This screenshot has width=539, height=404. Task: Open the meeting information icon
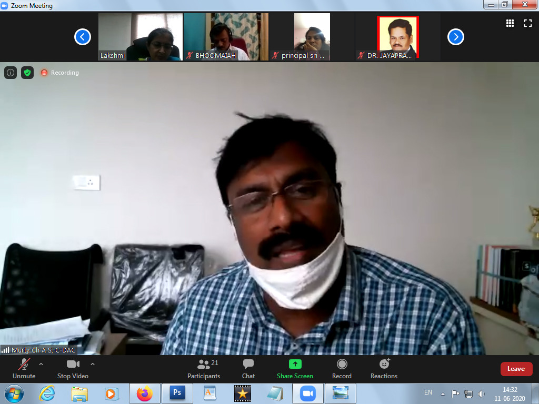pos(11,73)
